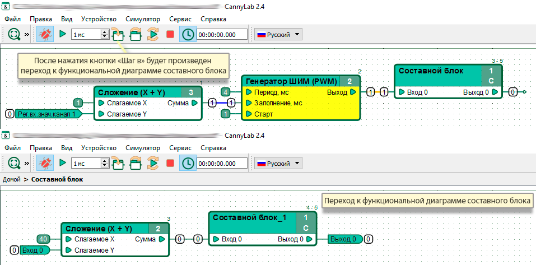Click the zoom-to-fit magnifier icon in lower window
The width and height of the screenshot is (536, 265).
pos(13,163)
